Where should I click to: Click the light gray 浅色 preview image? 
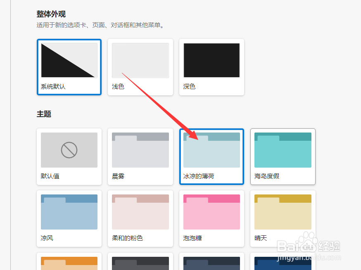pos(140,60)
